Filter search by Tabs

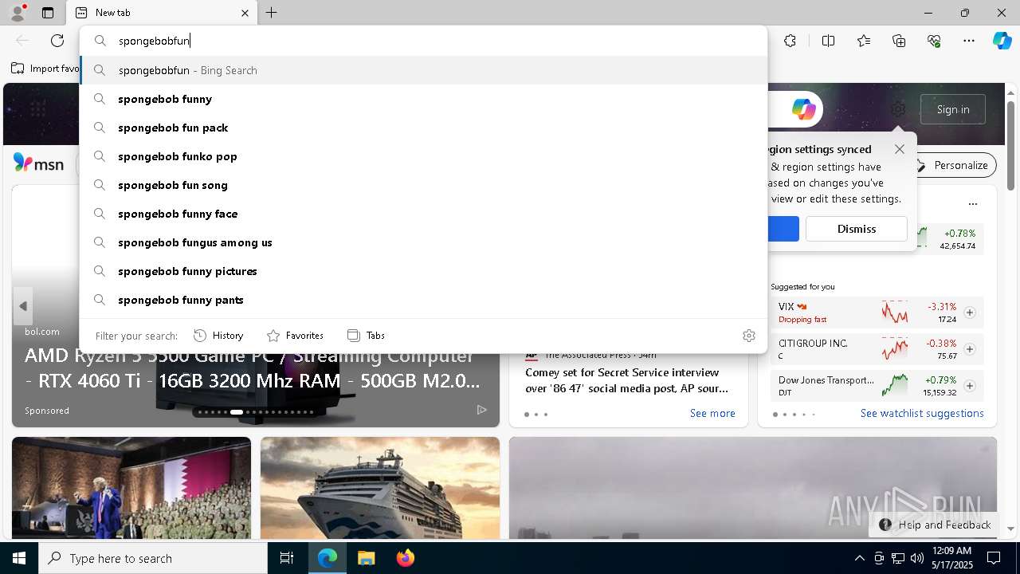pyautogui.click(x=366, y=336)
